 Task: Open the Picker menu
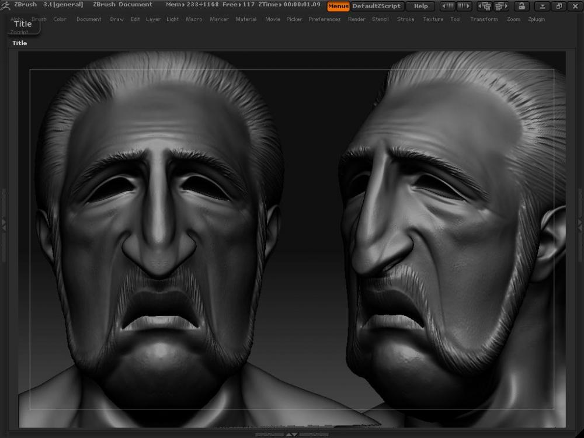point(294,19)
